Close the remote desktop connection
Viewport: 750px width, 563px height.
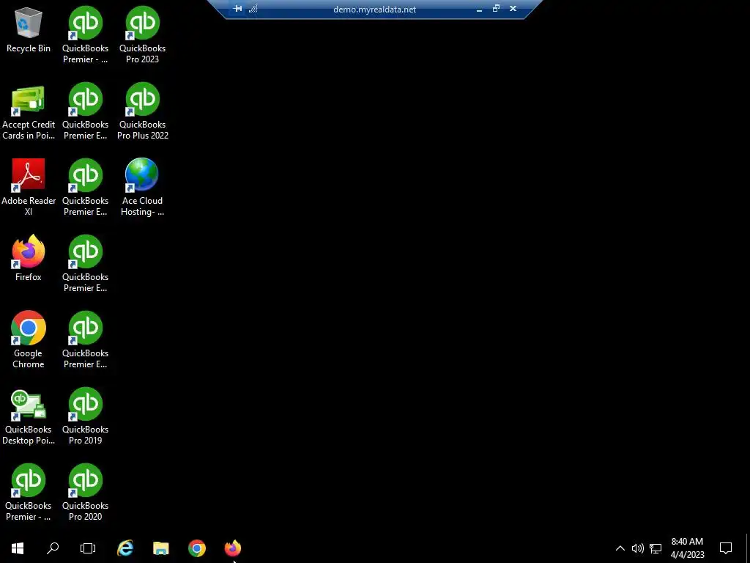pyautogui.click(x=513, y=9)
